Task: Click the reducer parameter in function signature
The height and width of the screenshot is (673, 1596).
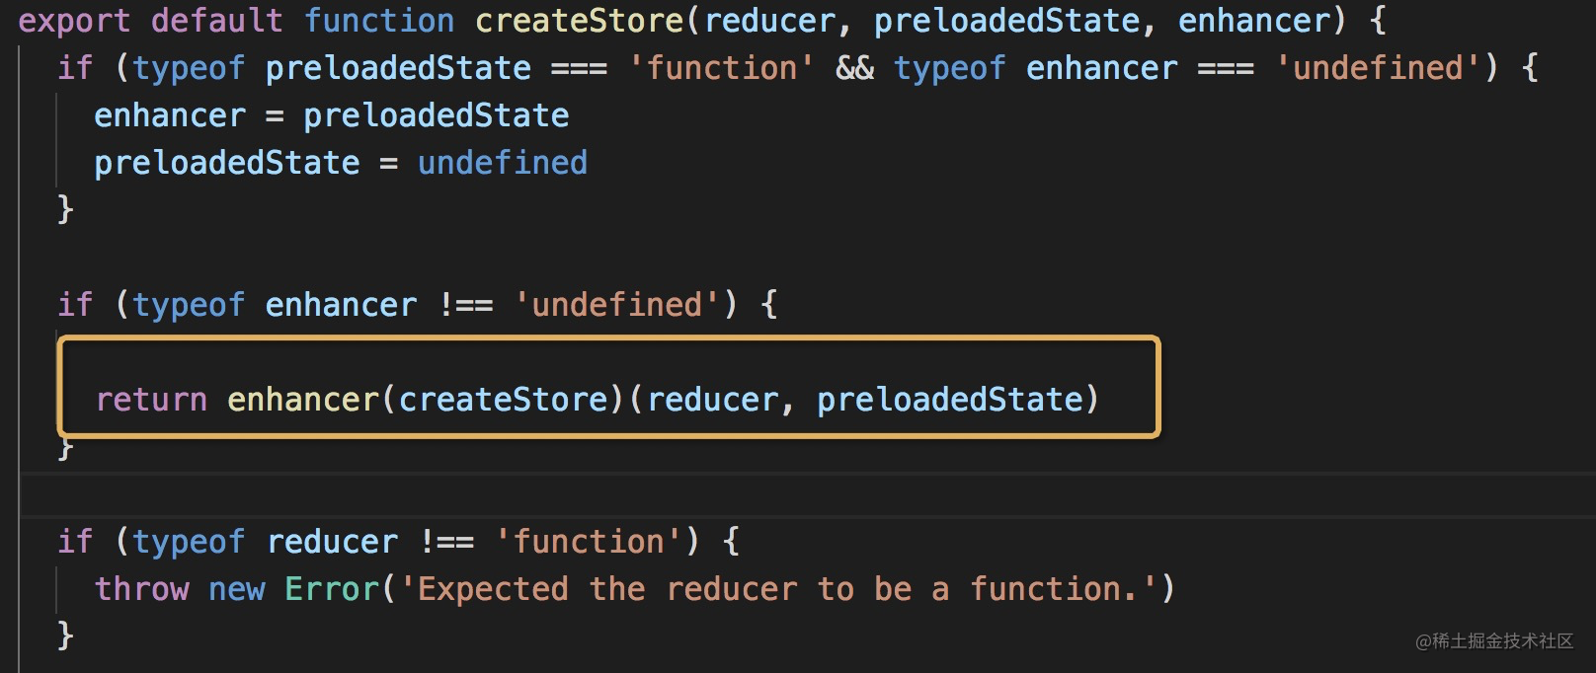Action: tap(770, 20)
